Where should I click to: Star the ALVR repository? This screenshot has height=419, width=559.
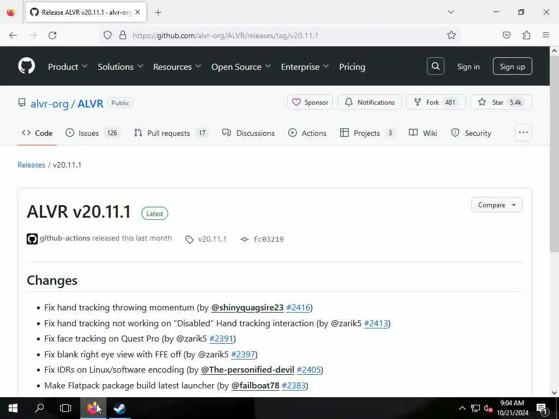(501, 102)
